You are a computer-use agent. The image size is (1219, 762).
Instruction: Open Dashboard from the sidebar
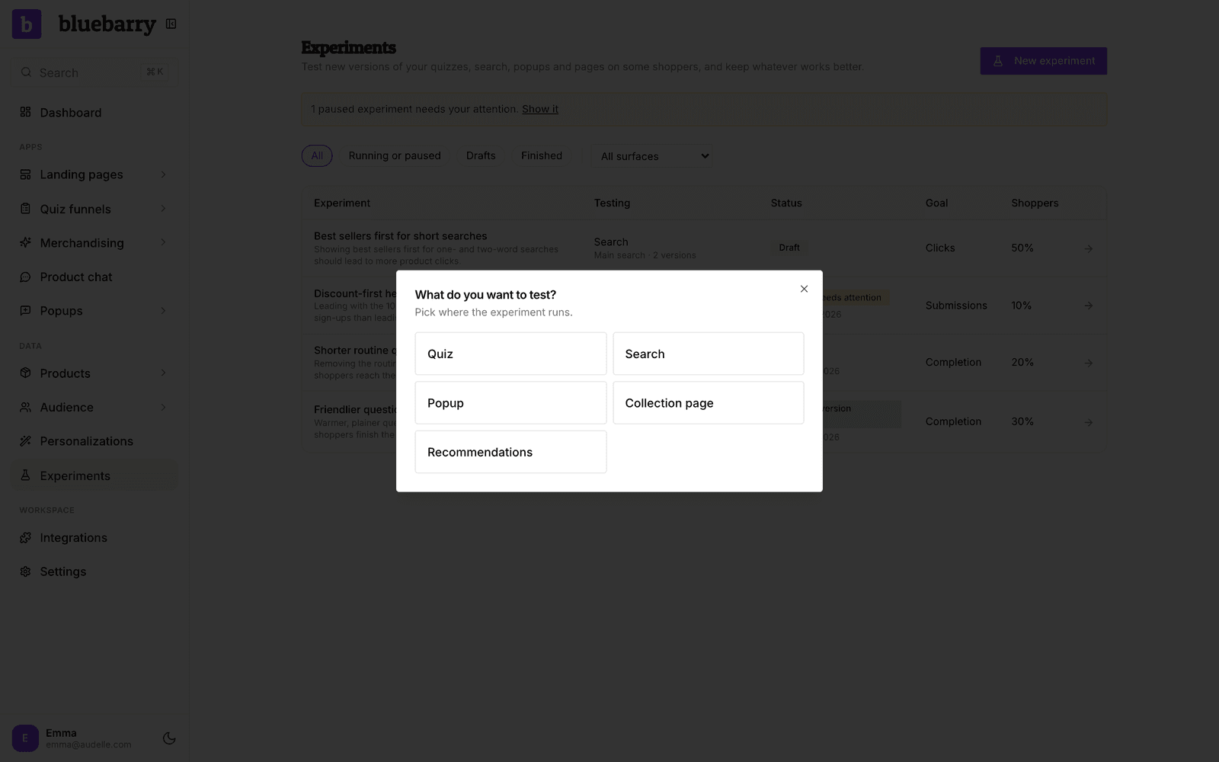click(x=94, y=113)
